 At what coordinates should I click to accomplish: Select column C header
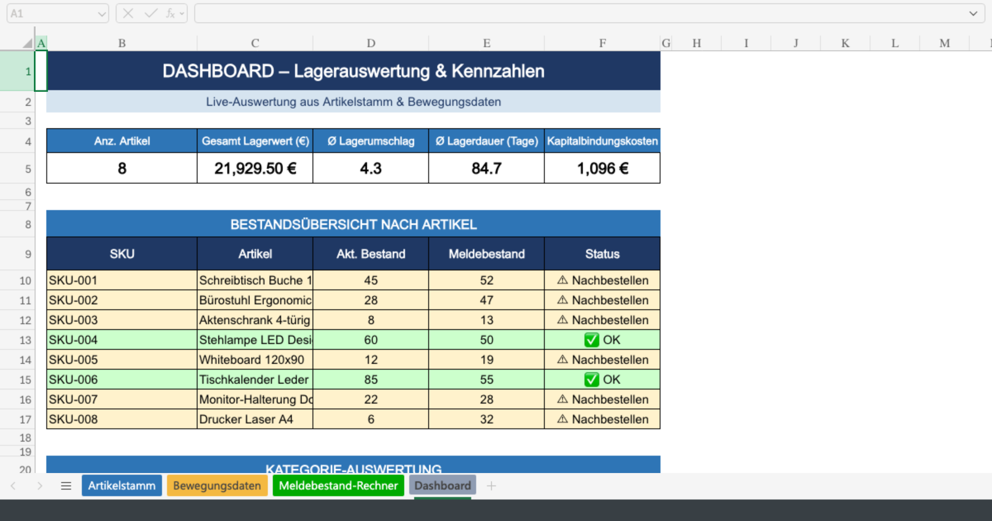(x=255, y=43)
